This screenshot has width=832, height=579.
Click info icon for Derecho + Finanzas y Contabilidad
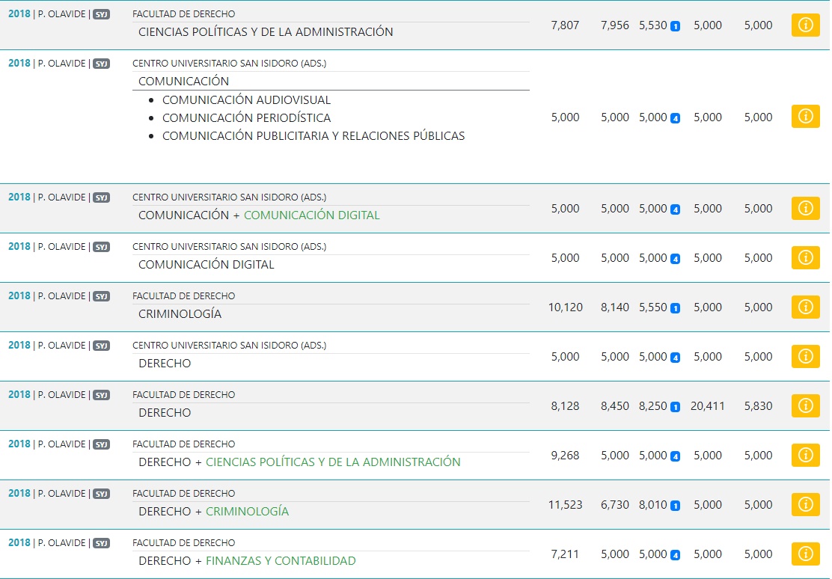805,554
